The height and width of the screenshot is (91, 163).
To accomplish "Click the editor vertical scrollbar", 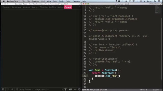I will pos(161,49).
